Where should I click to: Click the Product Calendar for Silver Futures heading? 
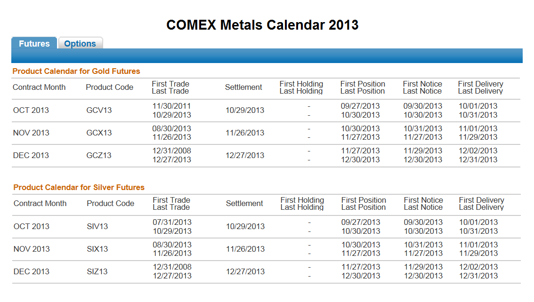(x=79, y=187)
